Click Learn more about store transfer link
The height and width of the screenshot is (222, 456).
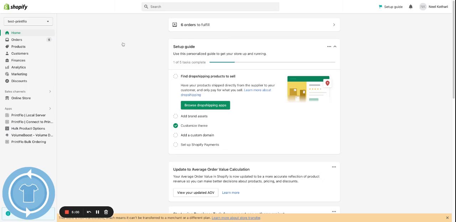tap(236, 218)
